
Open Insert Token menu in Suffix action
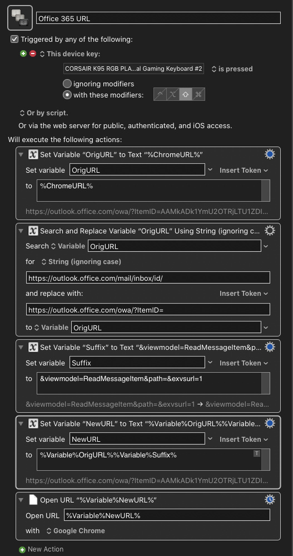244,363
